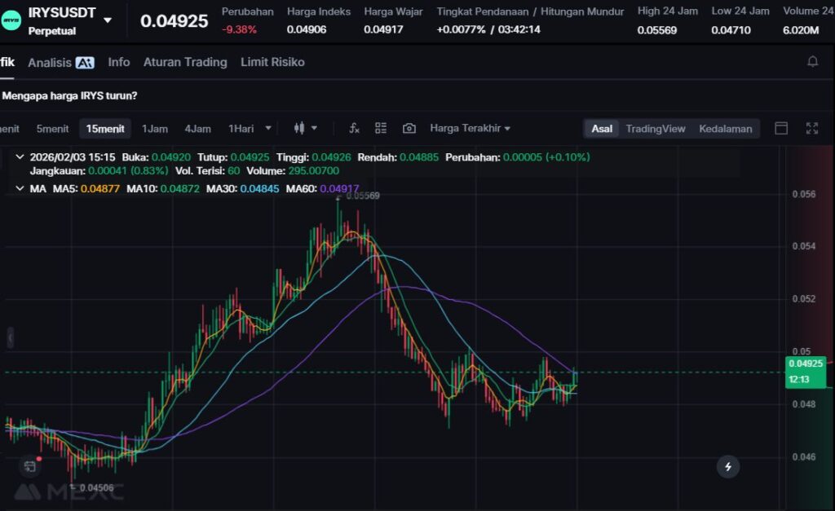Click the chart panel layout icon

click(781, 129)
